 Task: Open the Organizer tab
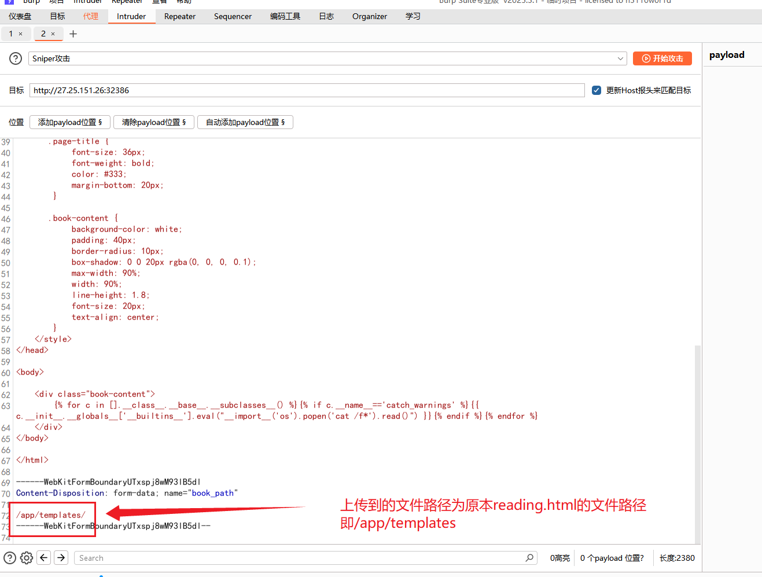pyautogui.click(x=370, y=16)
